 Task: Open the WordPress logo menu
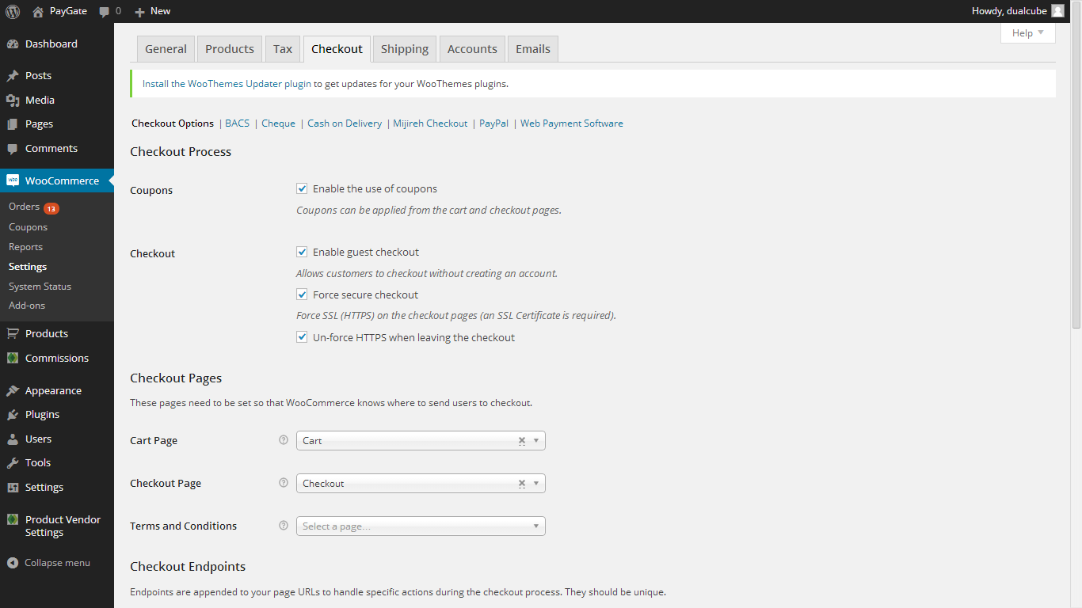coord(13,11)
